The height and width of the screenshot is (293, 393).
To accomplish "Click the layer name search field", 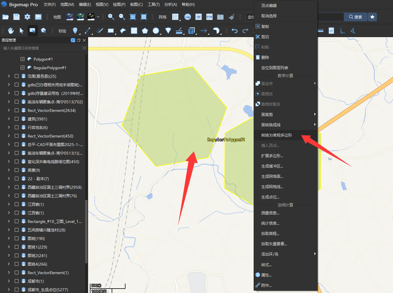I will pyautogui.click(x=41, y=48).
